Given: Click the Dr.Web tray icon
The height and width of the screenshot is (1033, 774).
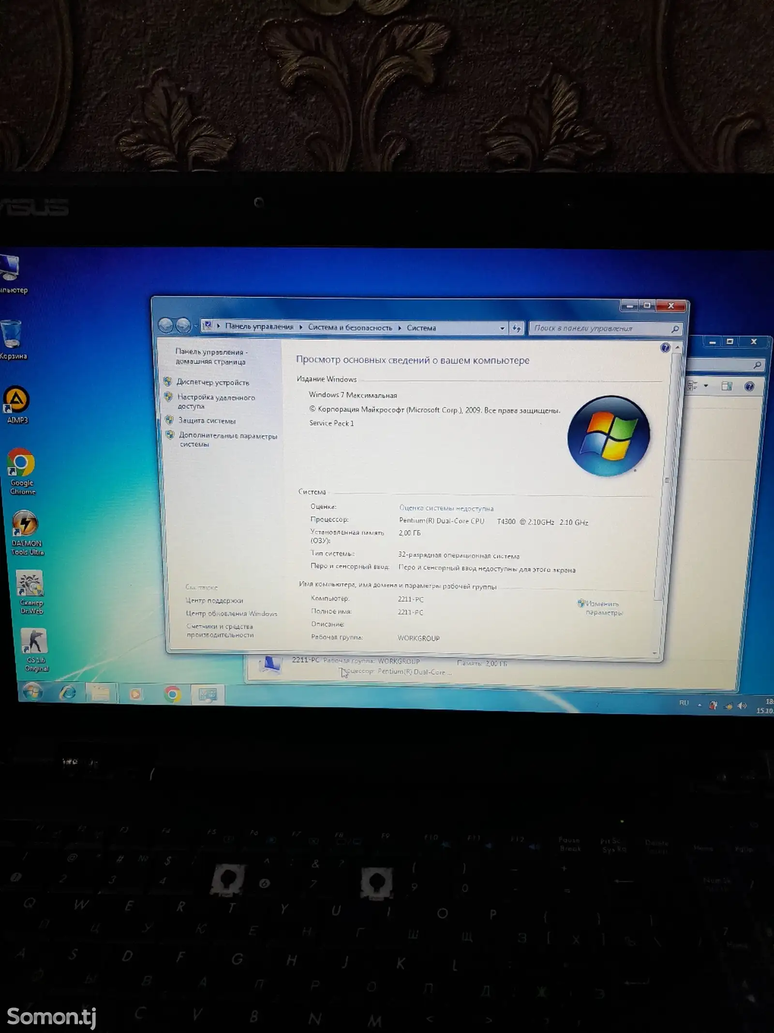Looking at the screenshot, I should [x=713, y=705].
